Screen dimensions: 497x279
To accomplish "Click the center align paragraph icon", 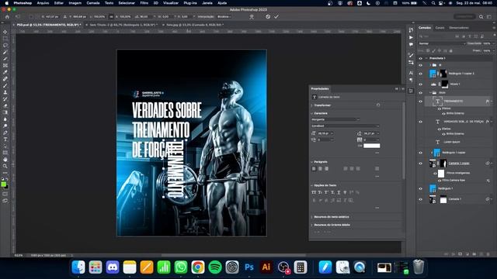I will (x=320, y=169).
